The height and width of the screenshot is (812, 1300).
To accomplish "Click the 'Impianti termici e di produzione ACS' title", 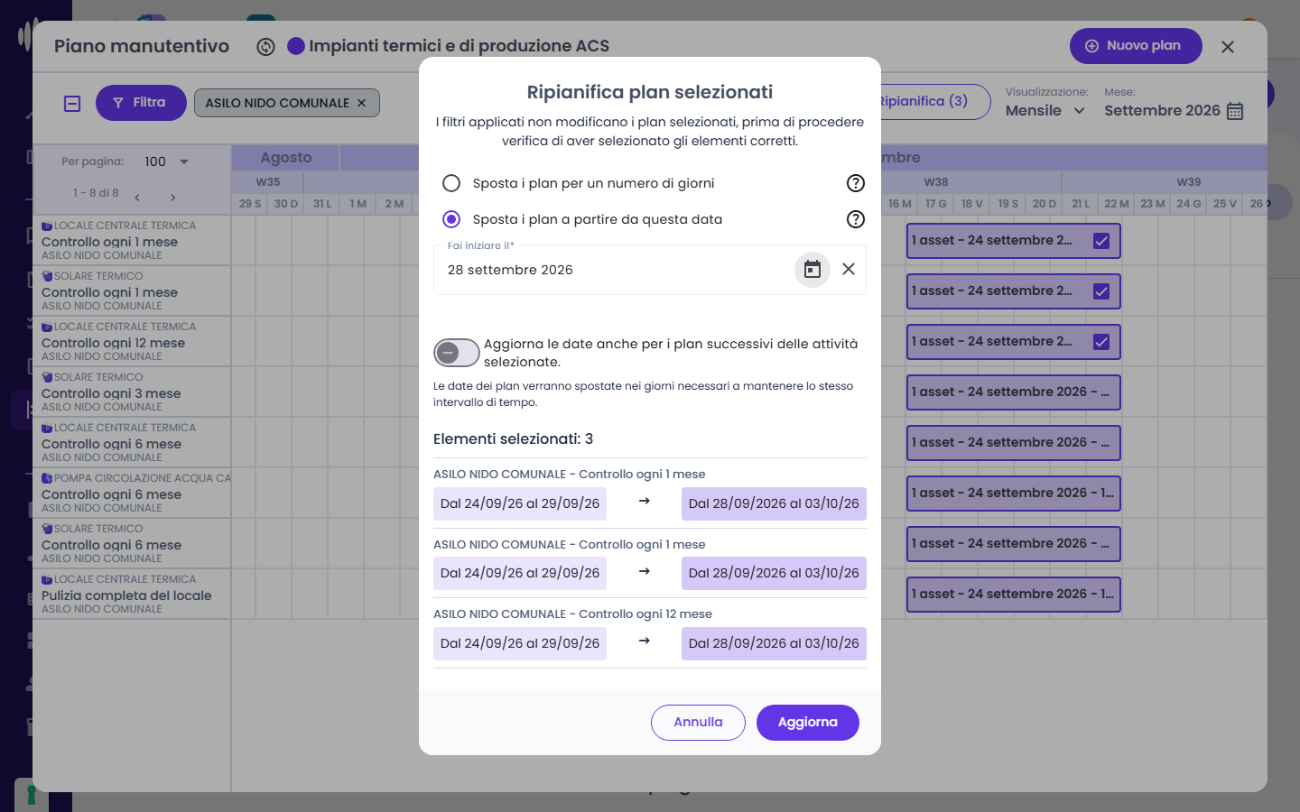I will (459, 46).
